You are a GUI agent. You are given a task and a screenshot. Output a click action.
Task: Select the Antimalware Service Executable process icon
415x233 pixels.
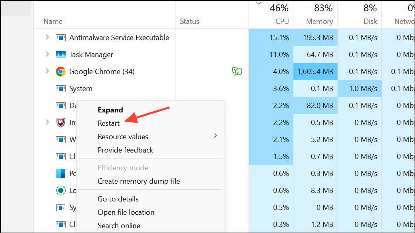(x=61, y=37)
